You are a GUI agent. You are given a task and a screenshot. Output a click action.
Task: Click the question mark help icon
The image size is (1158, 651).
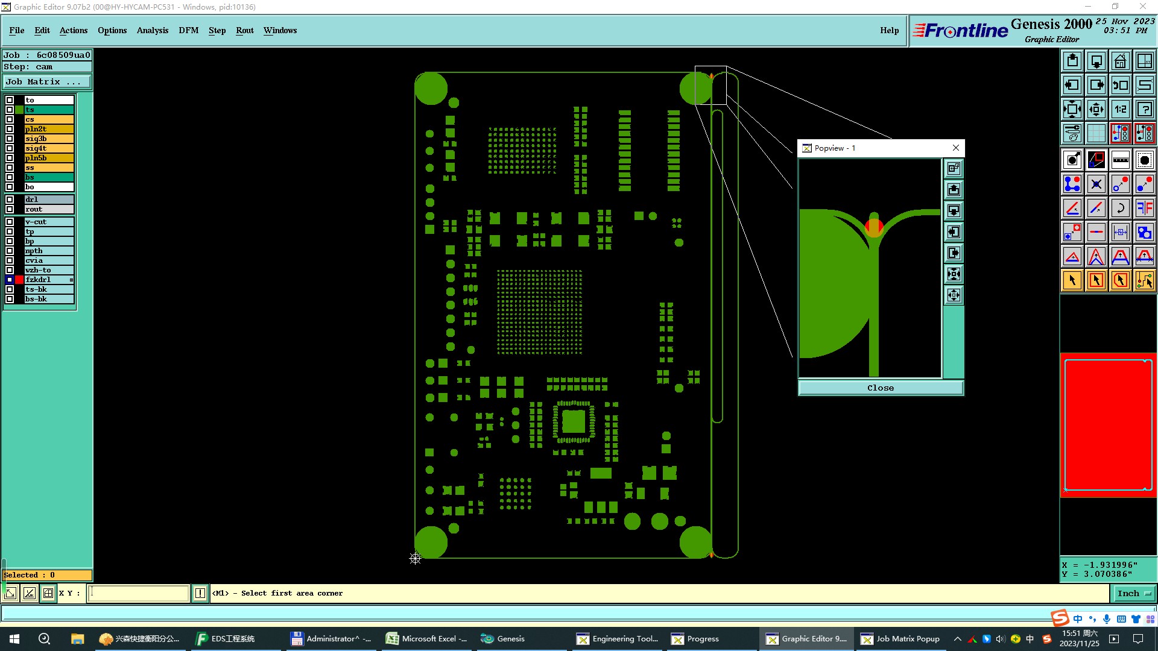(x=1144, y=109)
